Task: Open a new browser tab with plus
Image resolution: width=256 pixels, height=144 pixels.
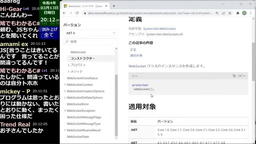Action: [114, 6]
